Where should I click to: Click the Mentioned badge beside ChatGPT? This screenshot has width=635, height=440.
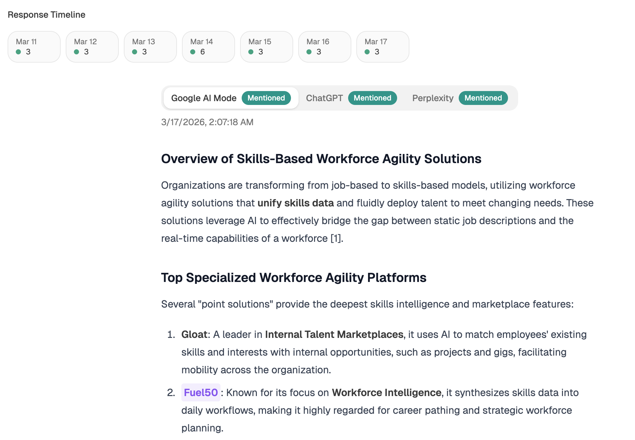tap(372, 98)
